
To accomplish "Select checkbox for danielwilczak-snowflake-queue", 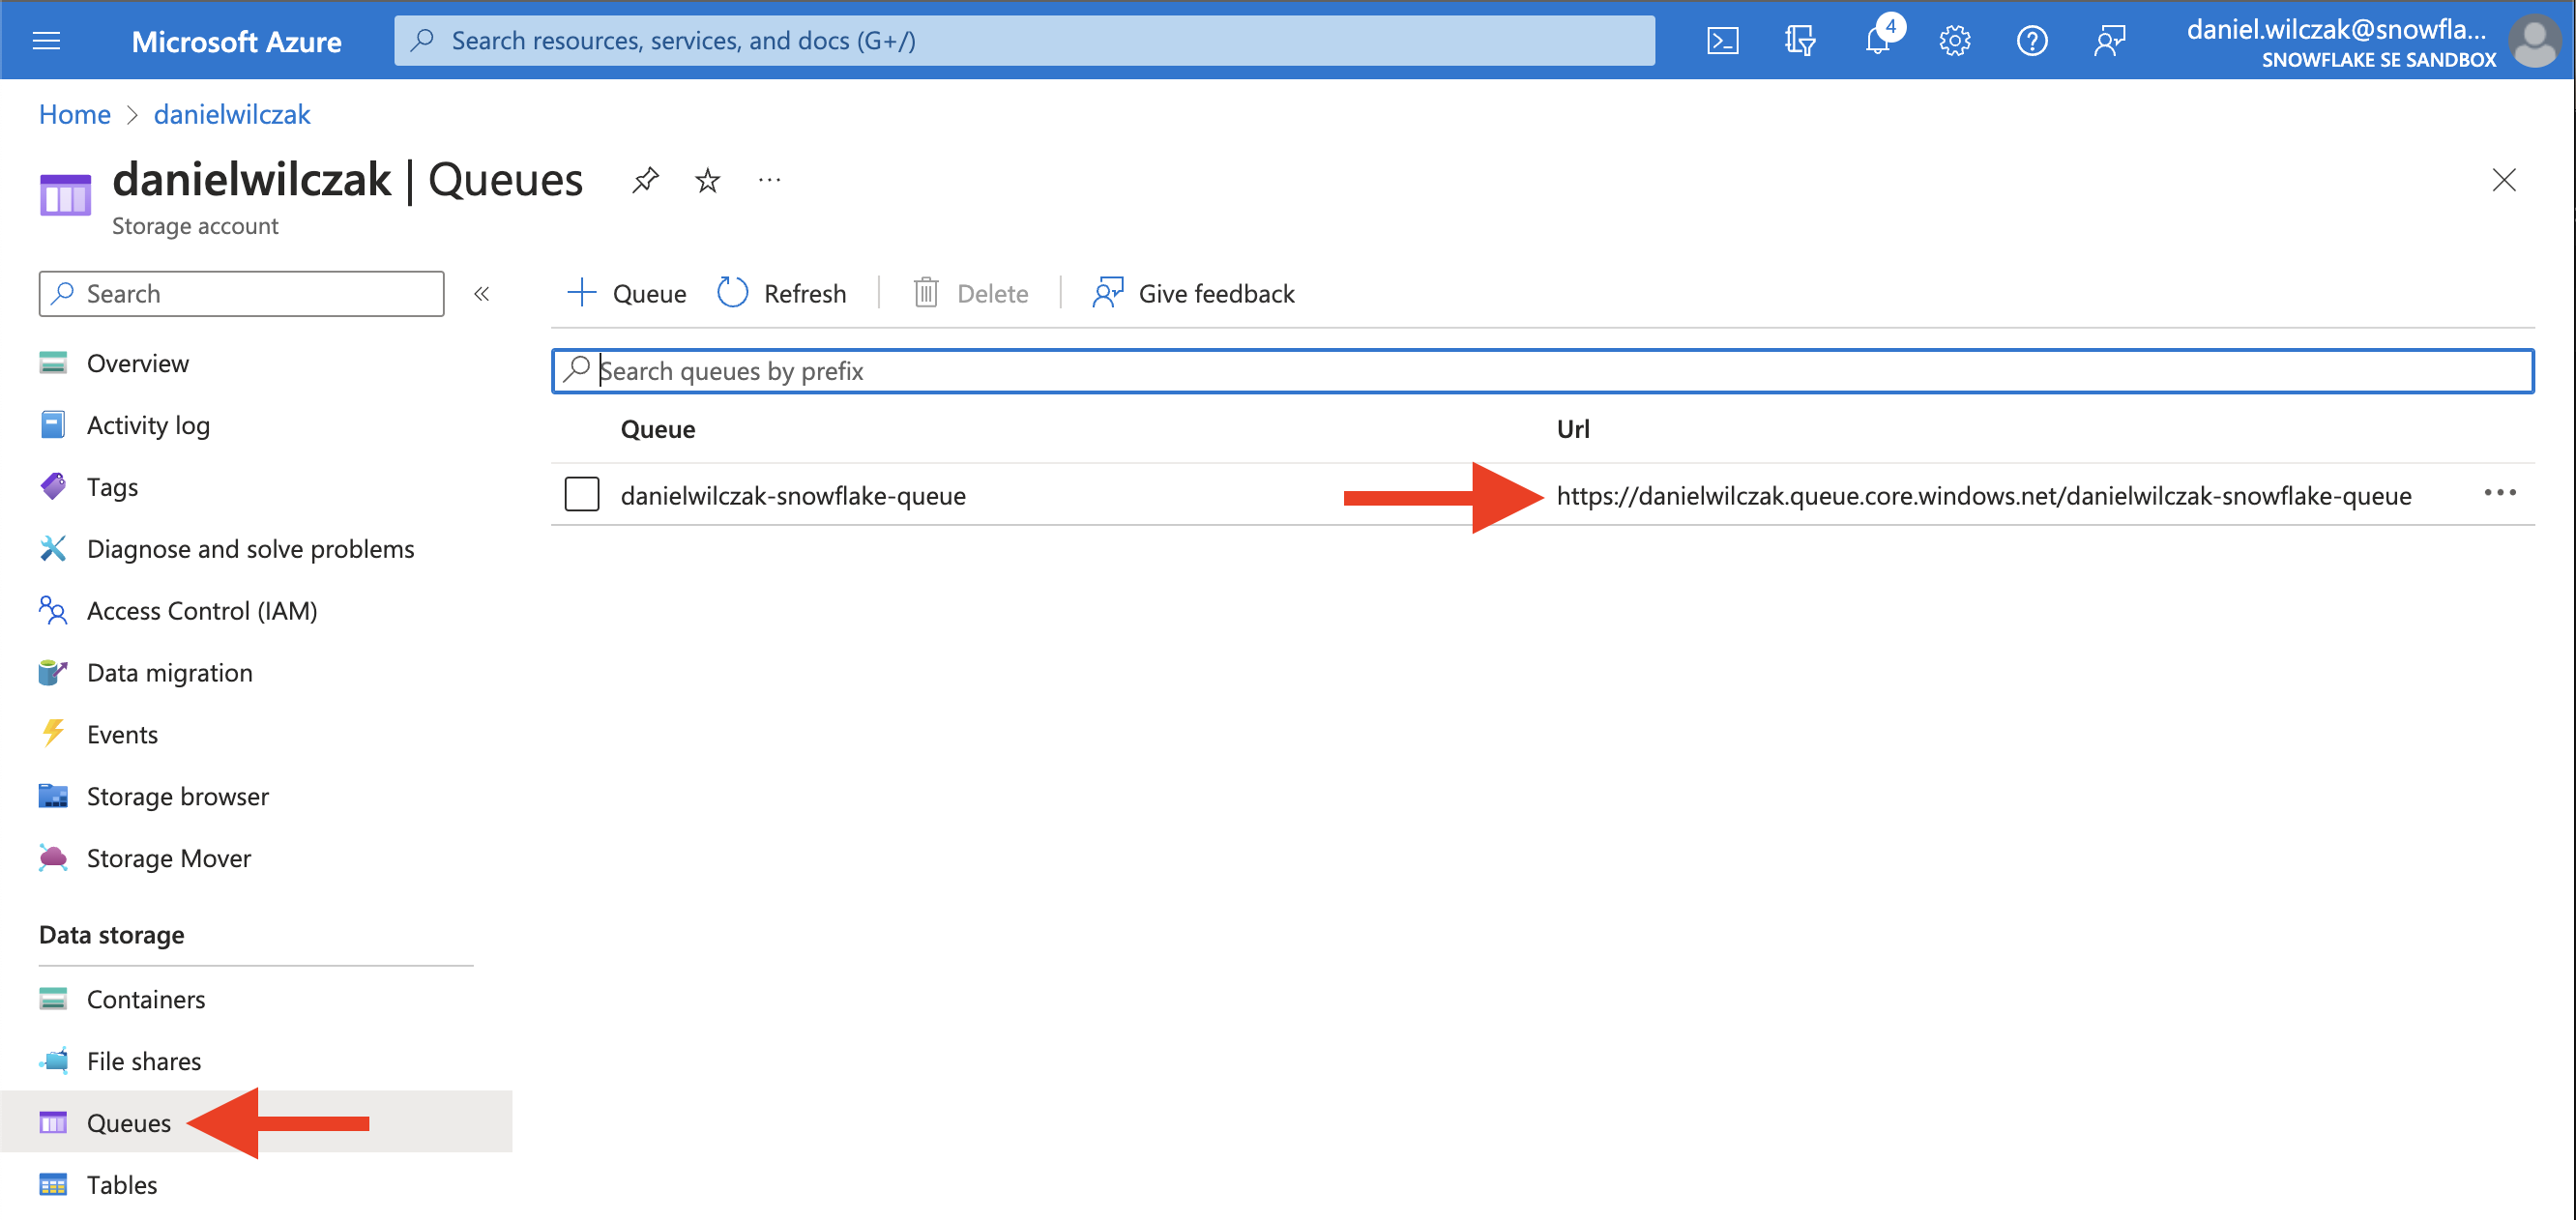I will pos(581,494).
